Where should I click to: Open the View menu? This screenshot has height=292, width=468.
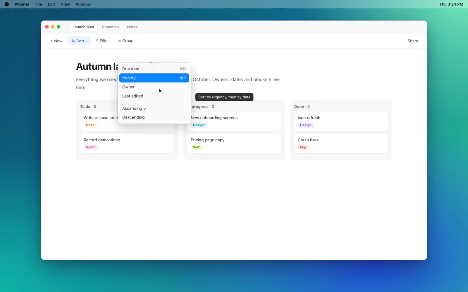tap(65, 4)
